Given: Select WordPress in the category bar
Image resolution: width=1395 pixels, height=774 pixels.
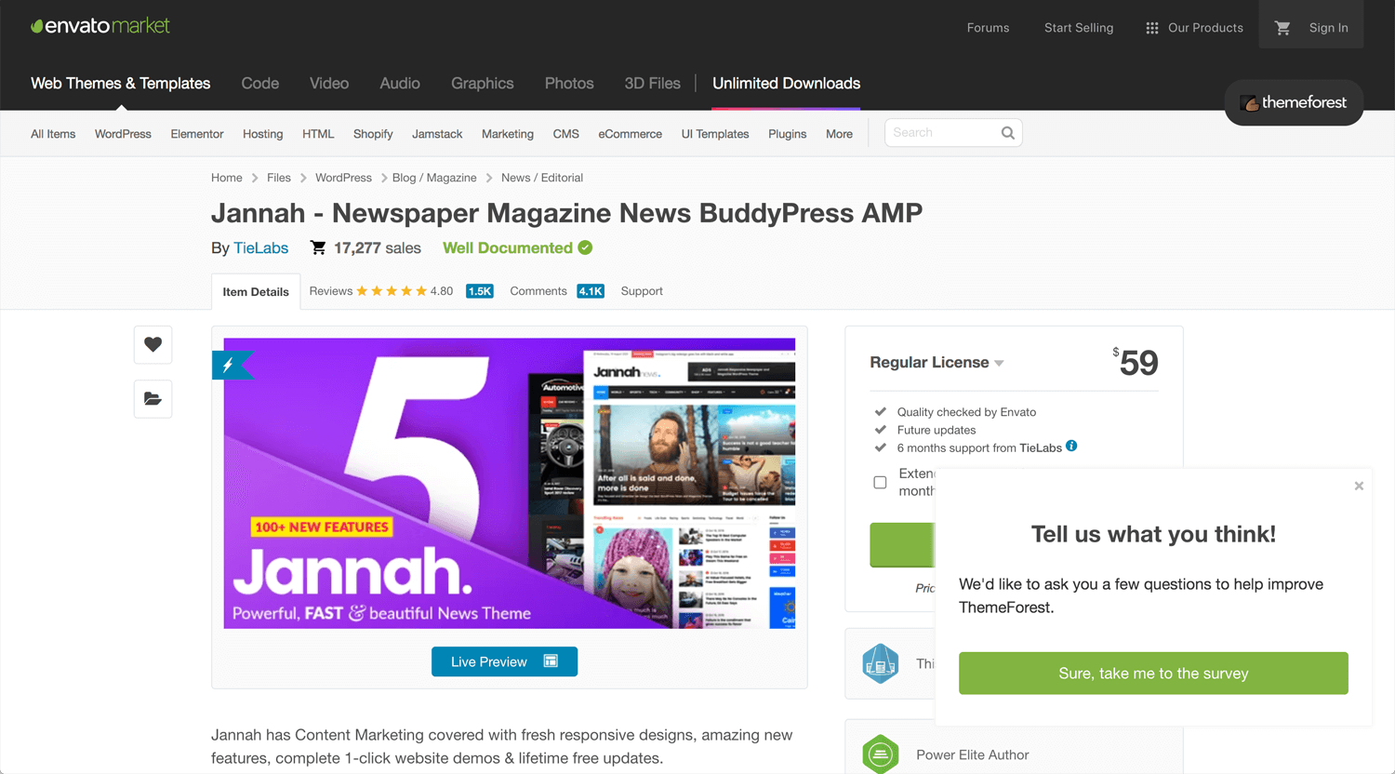Looking at the screenshot, I should 123,134.
